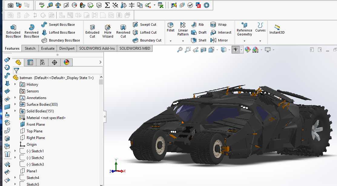Click the spell check Abc icon
Screen dimensions: 337x186
[42, 5]
